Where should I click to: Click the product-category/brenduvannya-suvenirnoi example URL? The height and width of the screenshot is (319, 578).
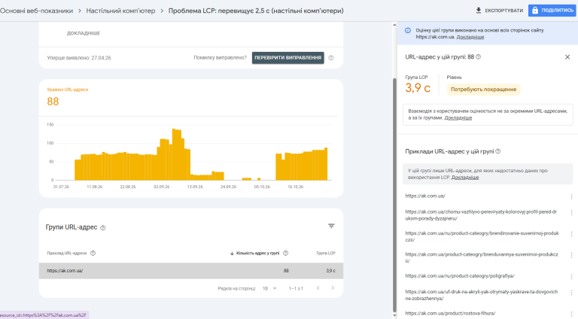point(482,257)
